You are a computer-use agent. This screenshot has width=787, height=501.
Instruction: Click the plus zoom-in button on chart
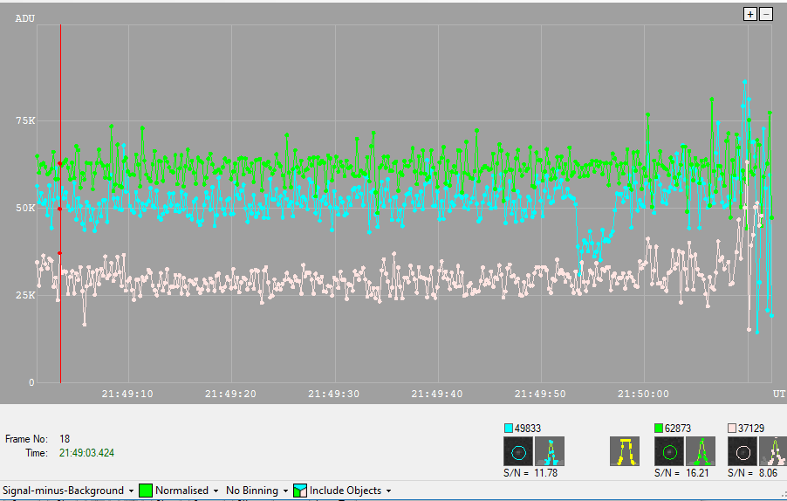point(749,14)
